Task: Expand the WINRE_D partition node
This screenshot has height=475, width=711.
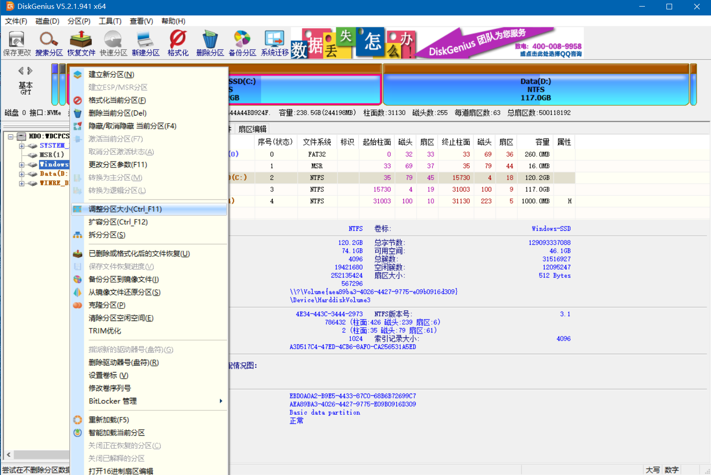Action: [22, 183]
